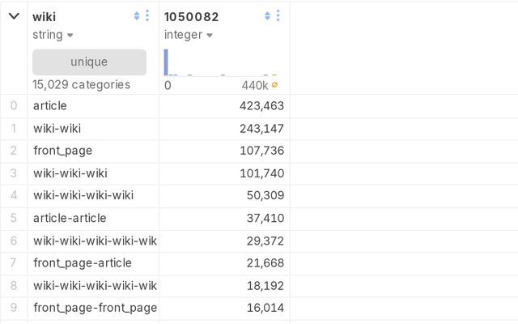518x324 pixels.
Task: Select the 'front_page-article' cell
Action: coord(82,263)
